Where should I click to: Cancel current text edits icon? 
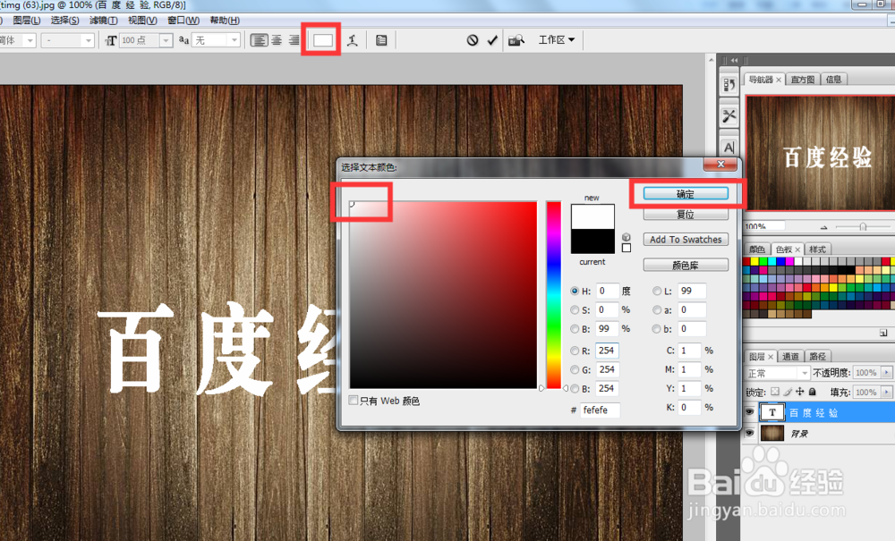point(472,40)
